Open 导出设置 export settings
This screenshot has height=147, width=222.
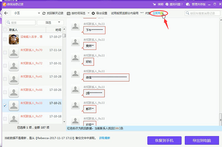(x=102, y=13)
